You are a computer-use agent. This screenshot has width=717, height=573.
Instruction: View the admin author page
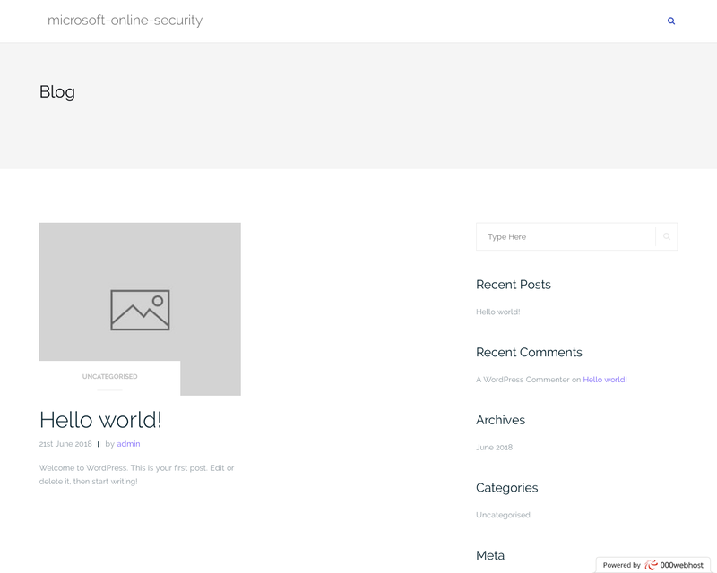(128, 444)
